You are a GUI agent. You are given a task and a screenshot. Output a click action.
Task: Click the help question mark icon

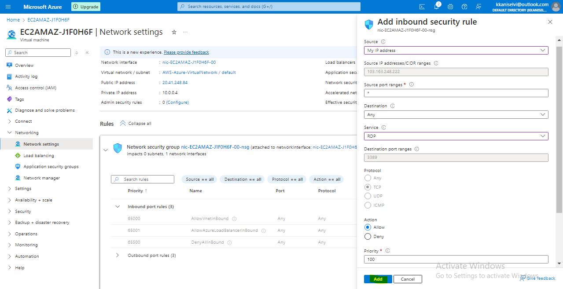tap(464, 7)
